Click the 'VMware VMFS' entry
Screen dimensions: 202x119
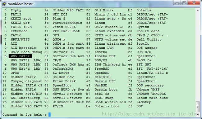click(x=148, y=90)
